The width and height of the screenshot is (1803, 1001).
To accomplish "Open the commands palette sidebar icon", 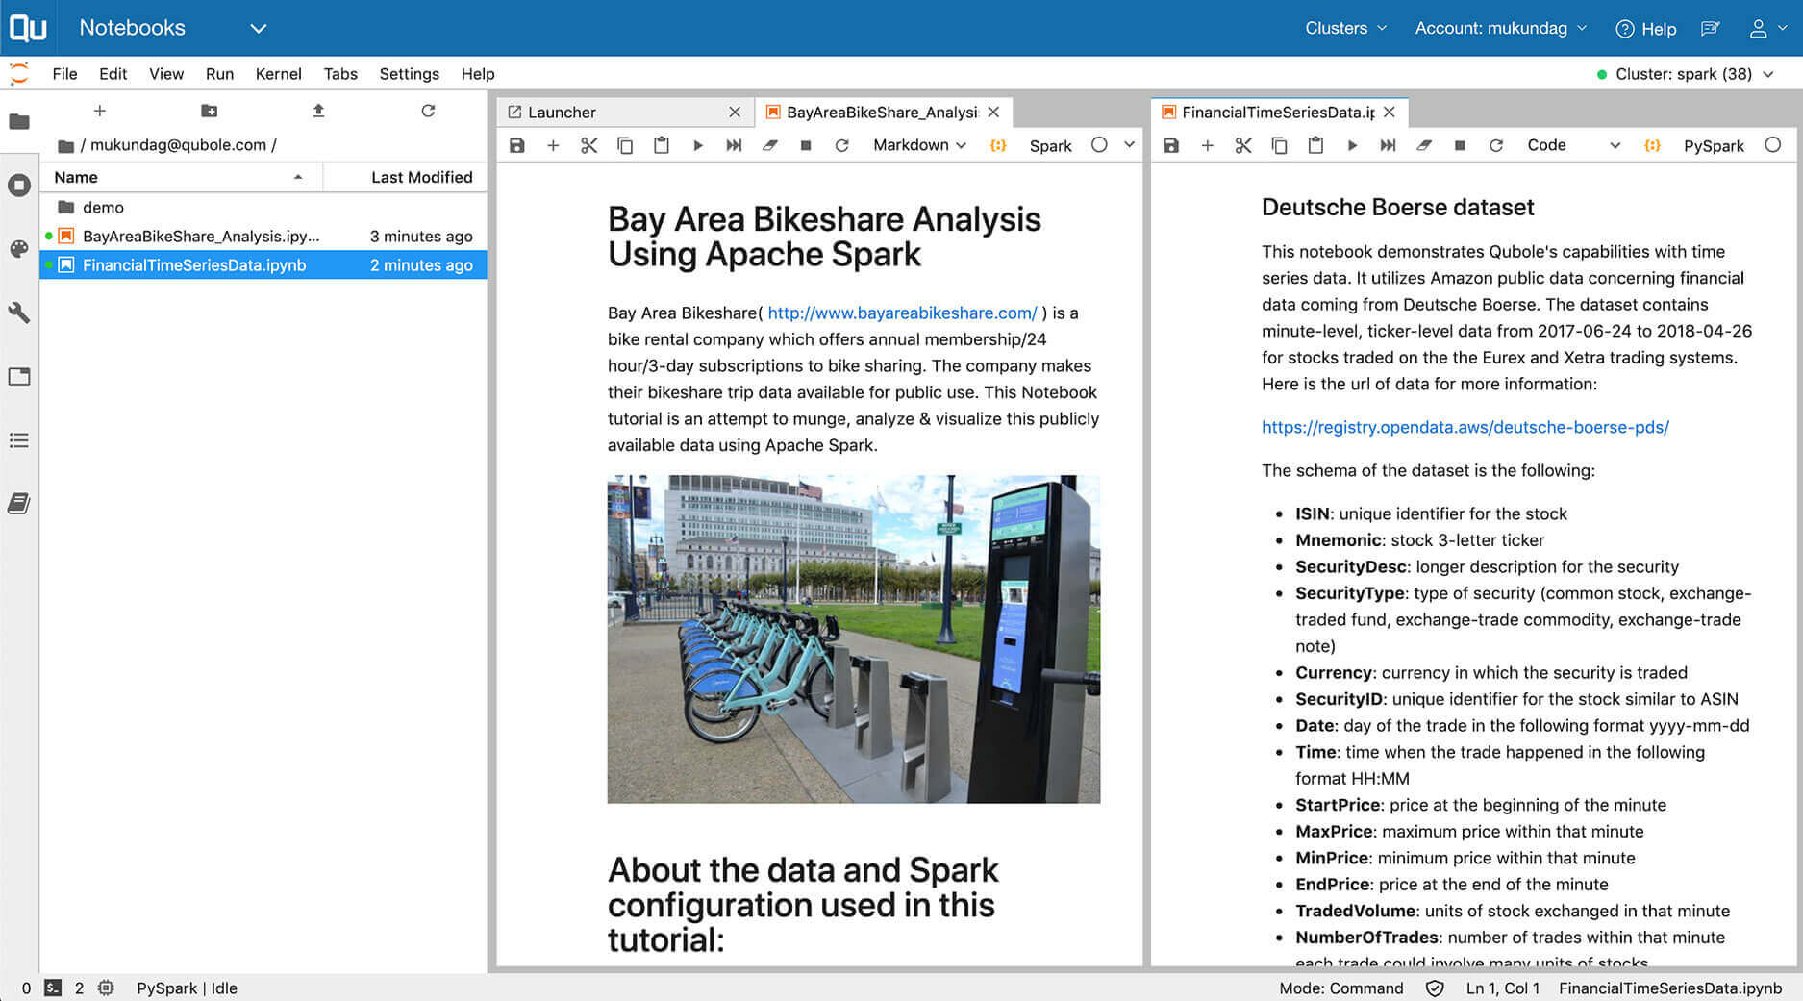I will pyautogui.click(x=19, y=249).
